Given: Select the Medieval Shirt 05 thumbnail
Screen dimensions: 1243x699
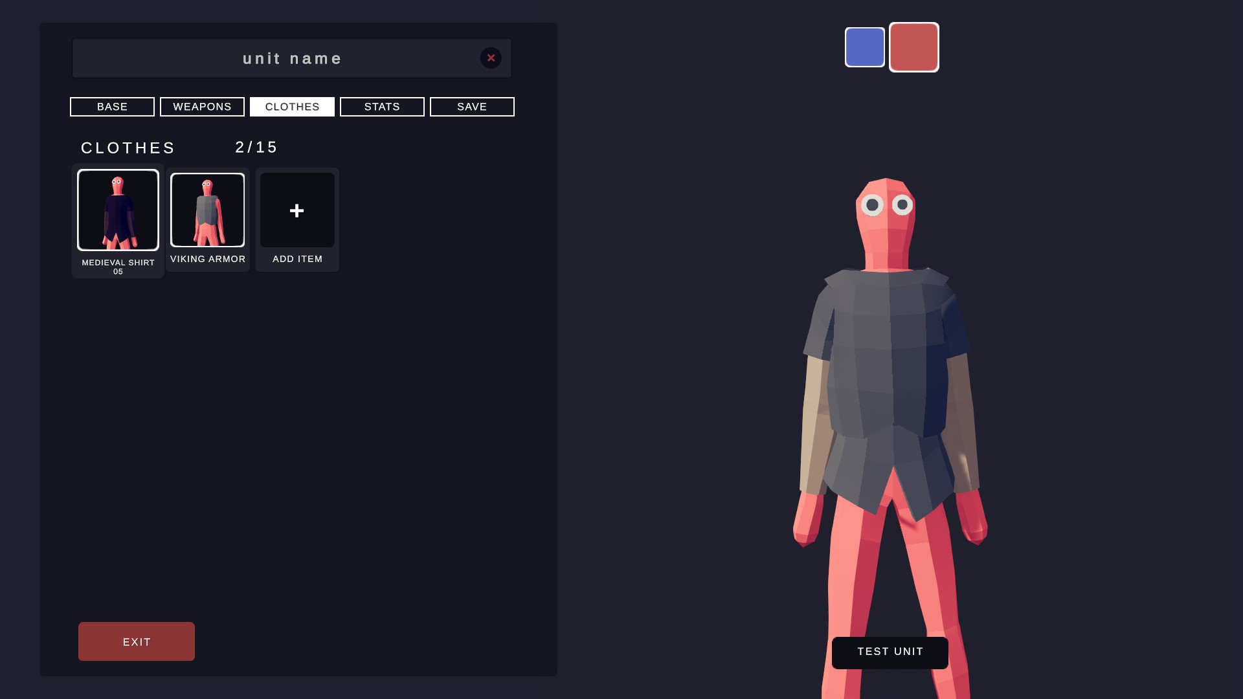Looking at the screenshot, I should (x=118, y=210).
